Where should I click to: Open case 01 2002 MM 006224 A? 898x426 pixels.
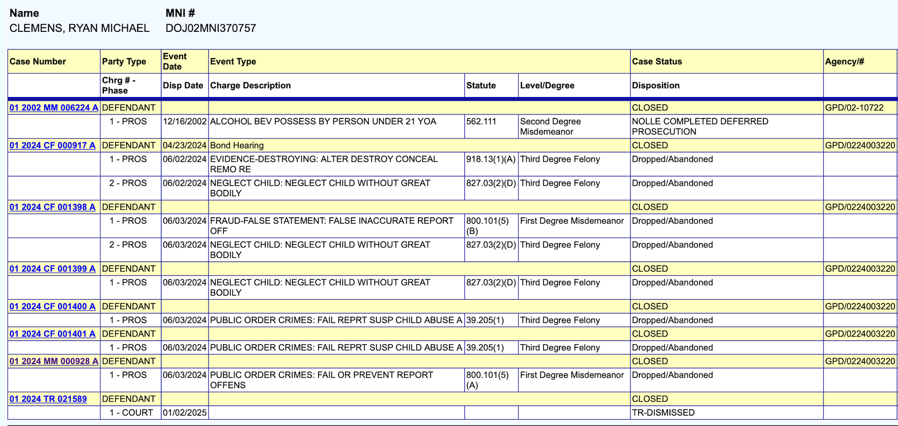pos(53,108)
